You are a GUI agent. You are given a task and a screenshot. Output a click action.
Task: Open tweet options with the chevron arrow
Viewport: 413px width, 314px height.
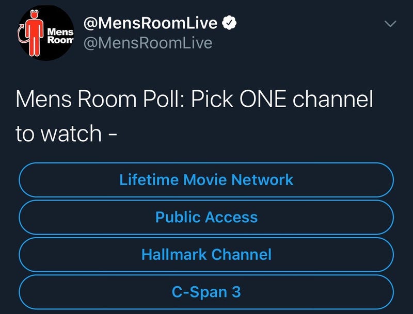pos(390,24)
